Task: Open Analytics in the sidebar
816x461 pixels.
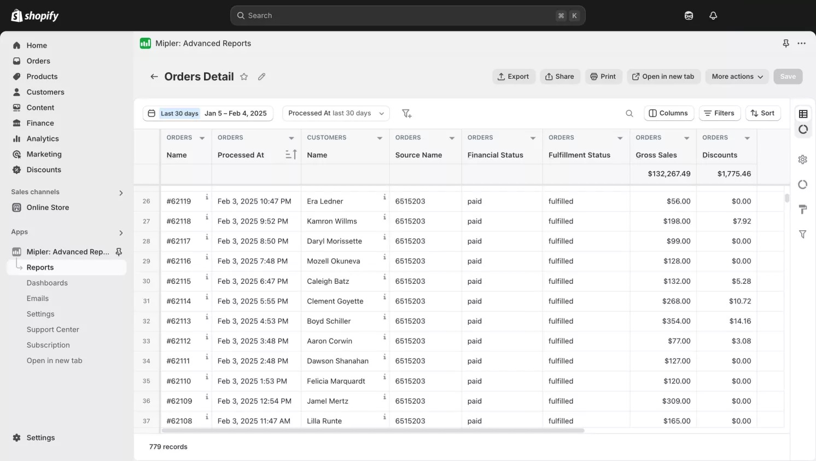Action: tap(43, 139)
